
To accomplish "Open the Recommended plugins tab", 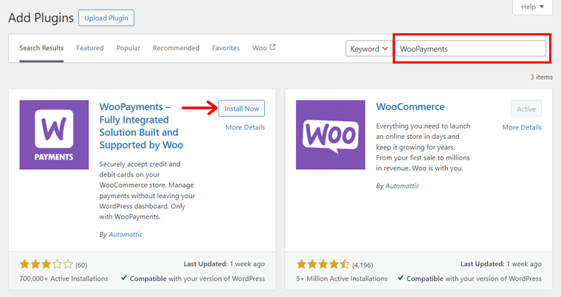I will tap(176, 48).
